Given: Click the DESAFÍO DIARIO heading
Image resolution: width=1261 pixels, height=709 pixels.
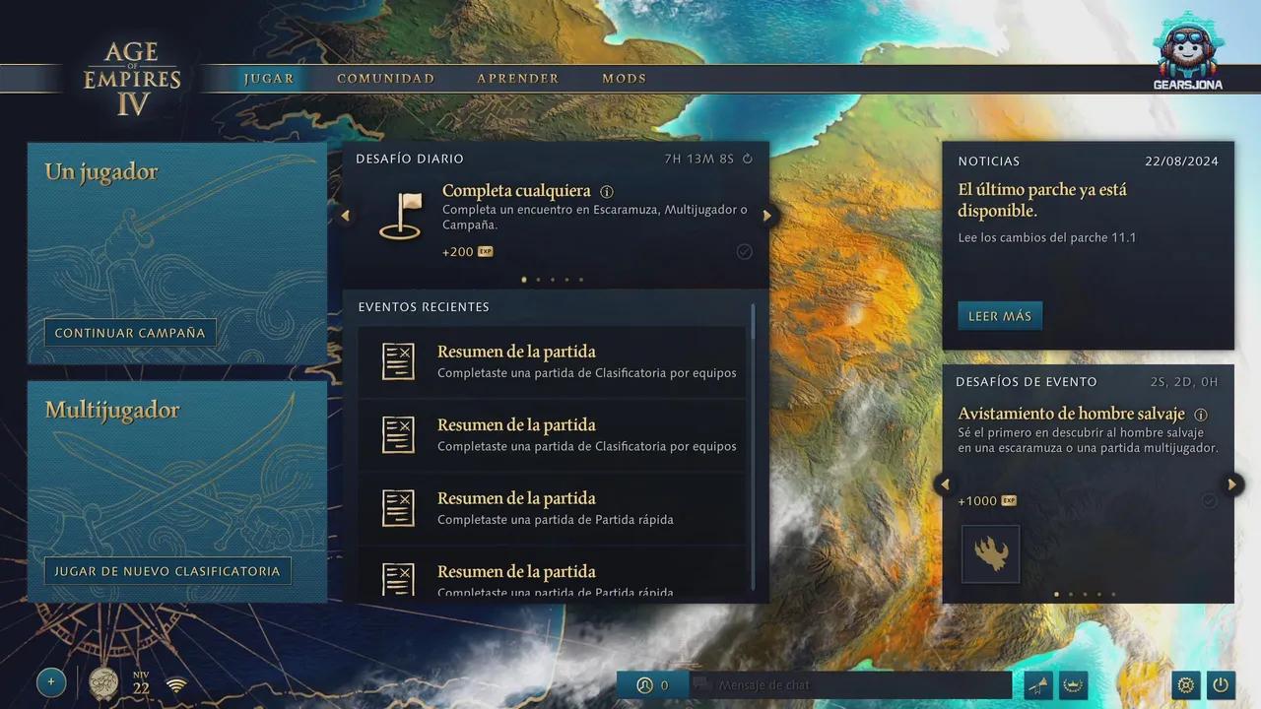Looking at the screenshot, I should [410, 159].
